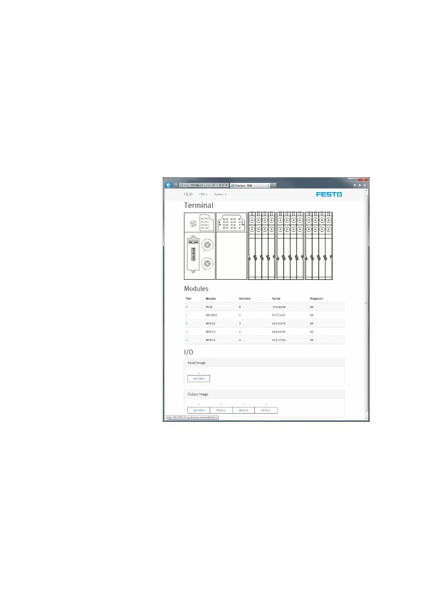432x613 pixels.
Task: Go back with the blue browser arrow
Action: click(x=168, y=185)
